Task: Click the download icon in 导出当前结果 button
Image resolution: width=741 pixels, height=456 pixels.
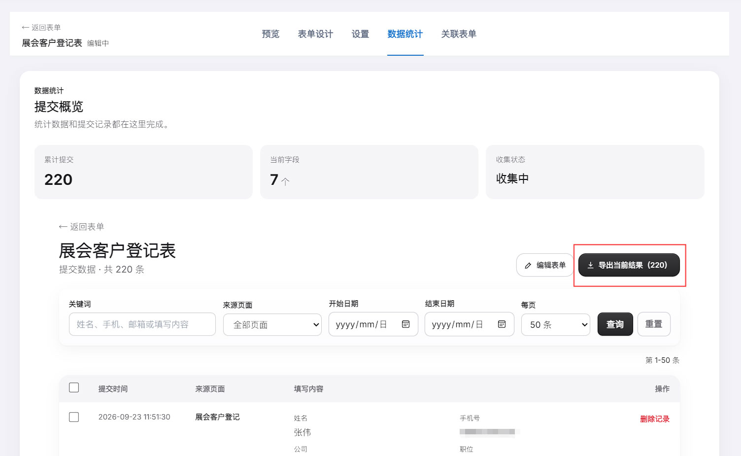Action: pyautogui.click(x=590, y=265)
